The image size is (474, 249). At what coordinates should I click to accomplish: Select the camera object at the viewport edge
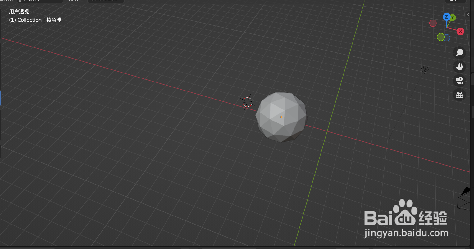point(464,198)
